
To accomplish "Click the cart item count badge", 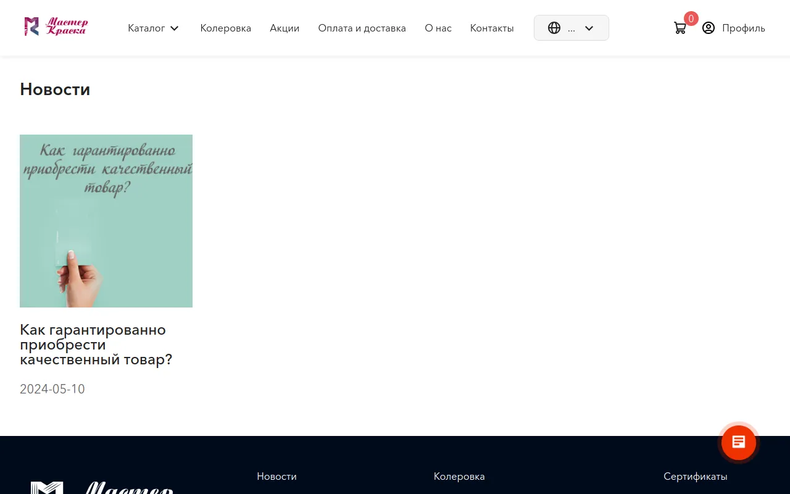I will point(691,19).
